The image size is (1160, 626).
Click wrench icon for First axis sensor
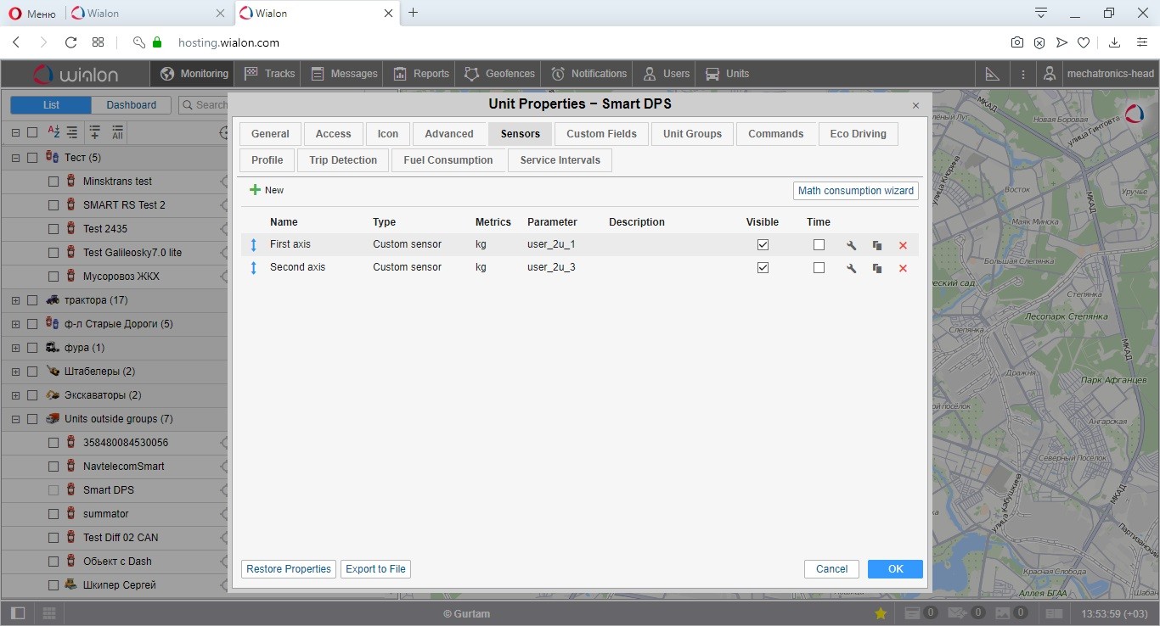[x=851, y=245]
